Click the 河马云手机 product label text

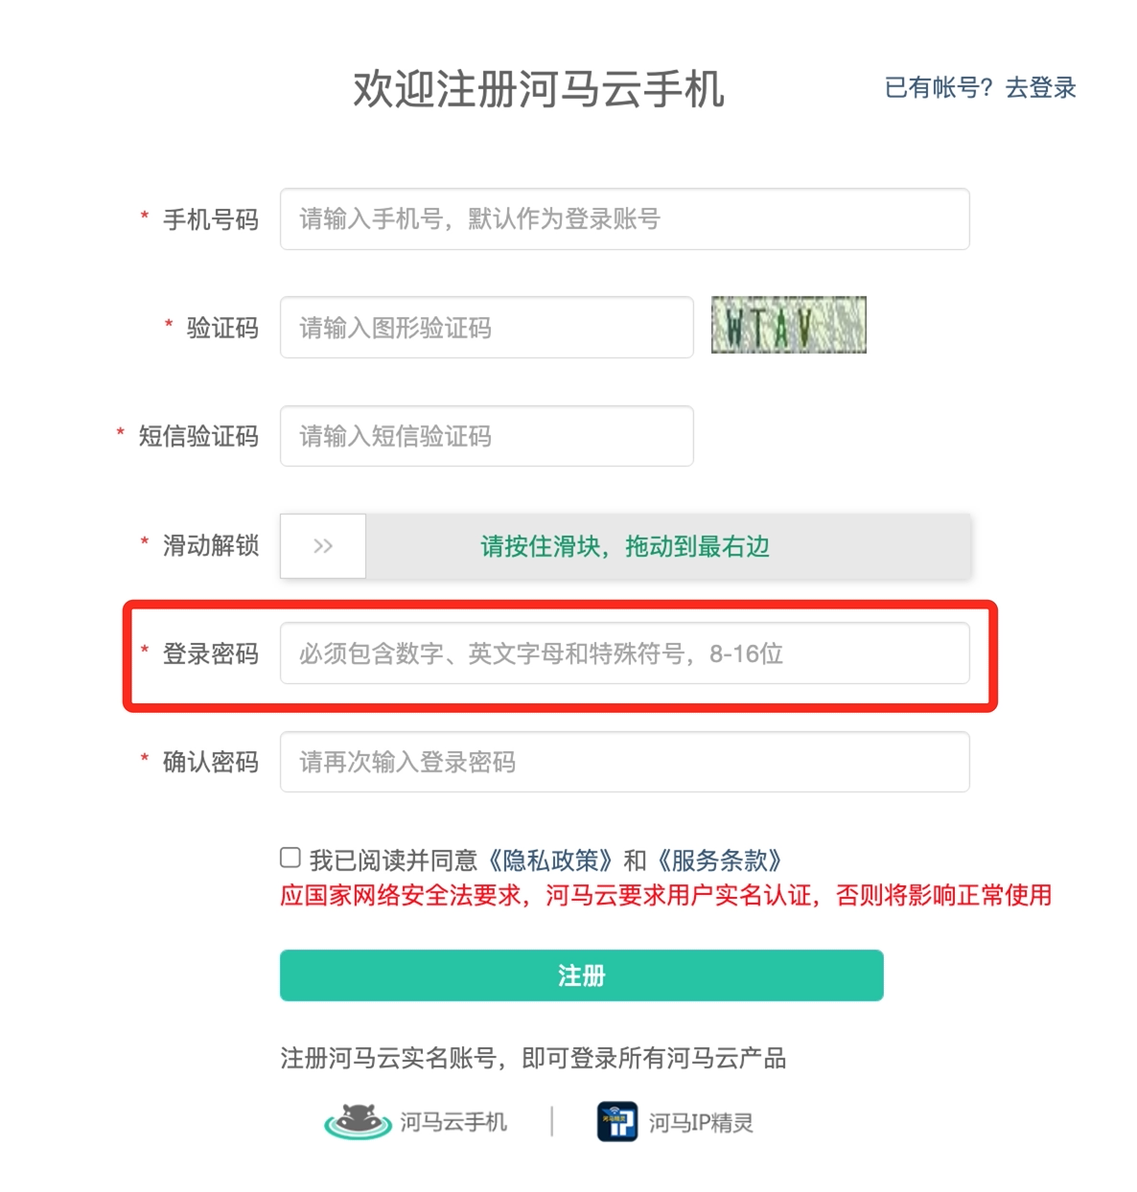(x=453, y=1122)
